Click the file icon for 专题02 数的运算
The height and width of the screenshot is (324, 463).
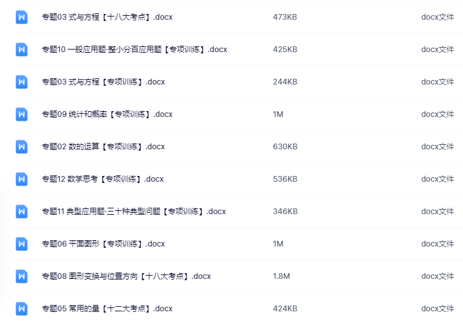tap(22, 147)
